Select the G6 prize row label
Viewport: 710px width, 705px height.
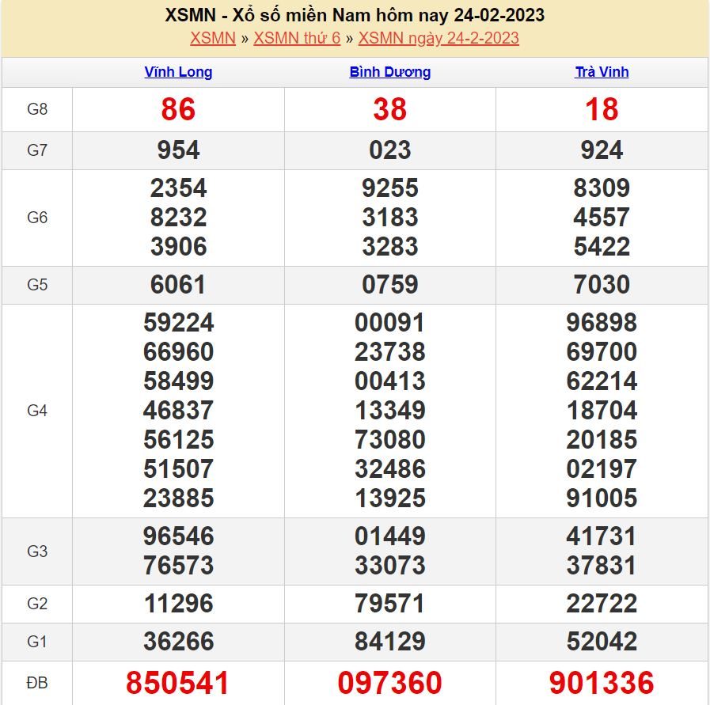click(37, 218)
